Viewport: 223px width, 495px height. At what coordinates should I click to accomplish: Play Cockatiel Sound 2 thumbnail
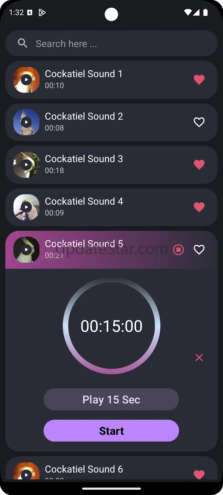click(x=26, y=122)
